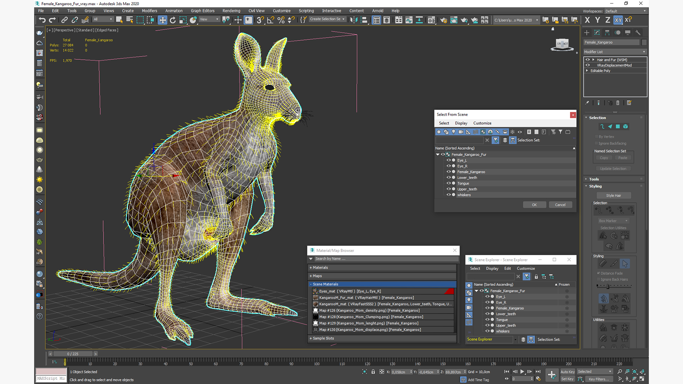The width and height of the screenshot is (683, 384).
Task: Toggle visibility of Hair and Fur modifier
Action: pos(588,60)
